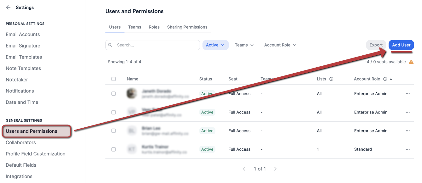
Task: Open the three-dot menu for Kurtis Trainor
Action: (x=407, y=149)
